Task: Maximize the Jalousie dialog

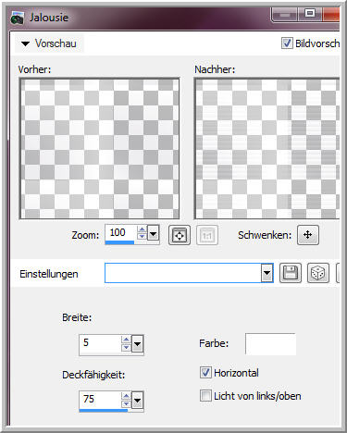Action: (x=310, y=14)
